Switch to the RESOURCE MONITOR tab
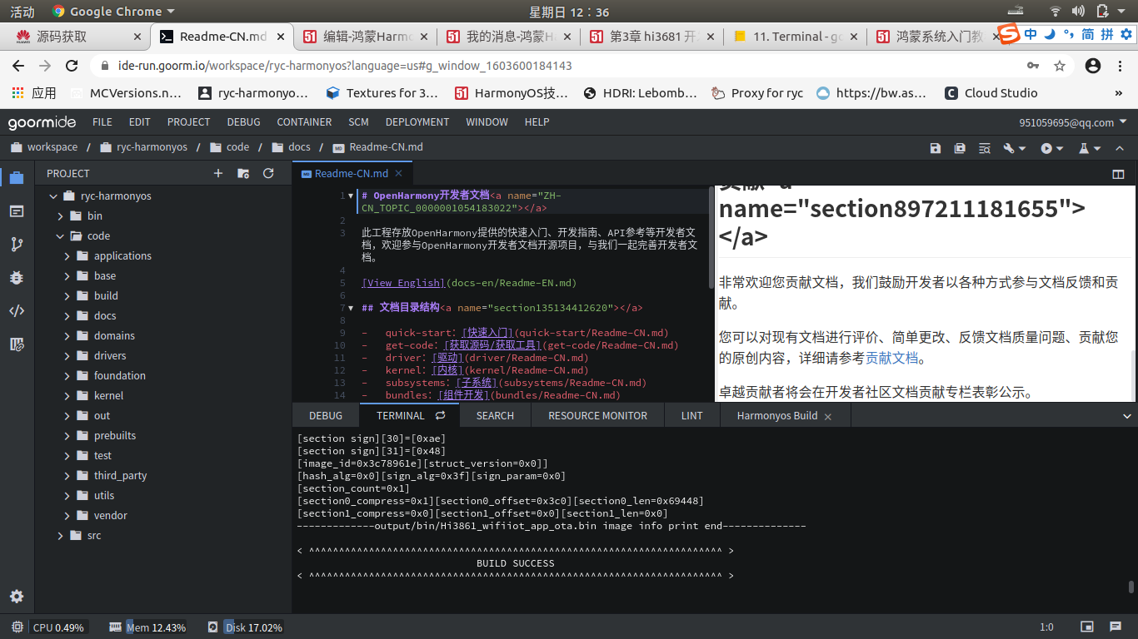The image size is (1138, 639). [597, 415]
